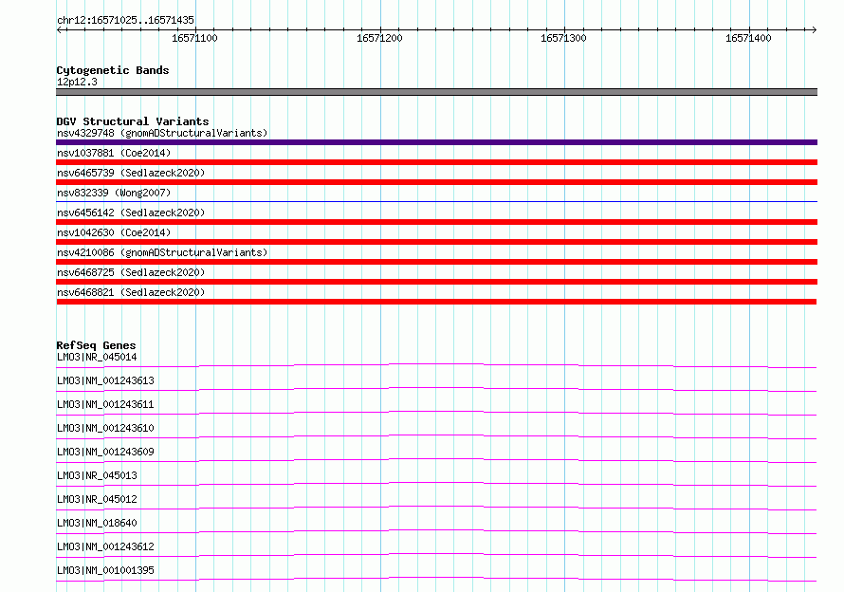
Task: Click the ruler left arrow end
Action: coord(59,29)
